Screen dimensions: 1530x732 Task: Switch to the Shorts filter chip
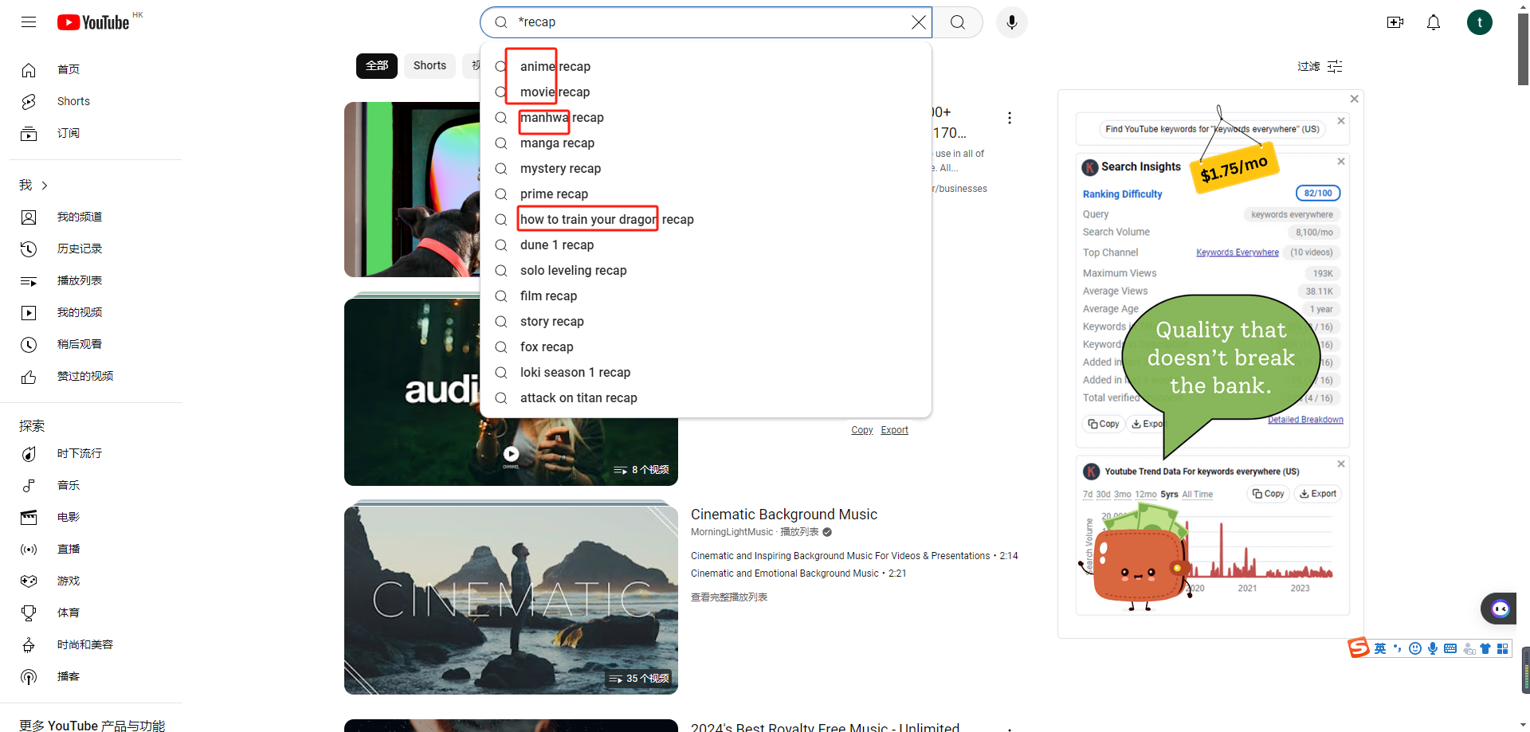click(430, 65)
